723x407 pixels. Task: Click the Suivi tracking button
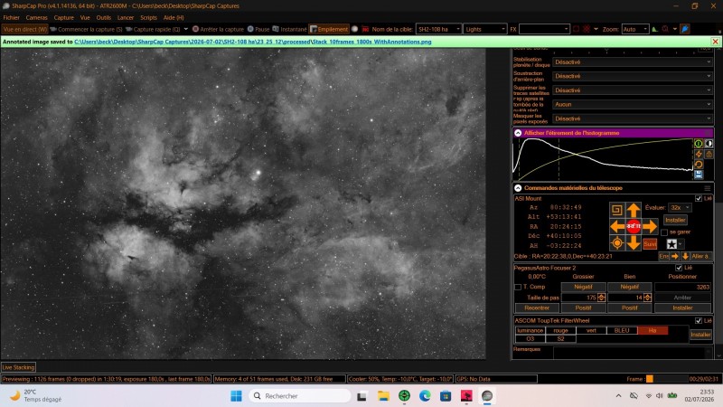click(x=650, y=244)
